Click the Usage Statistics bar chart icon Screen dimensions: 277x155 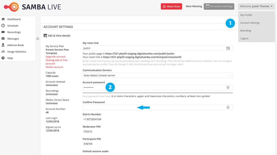pyautogui.click(x=3, y=51)
